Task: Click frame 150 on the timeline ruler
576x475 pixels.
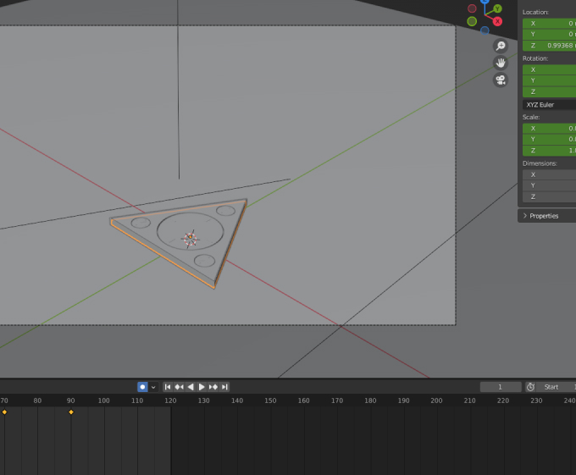Action: (x=270, y=400)
